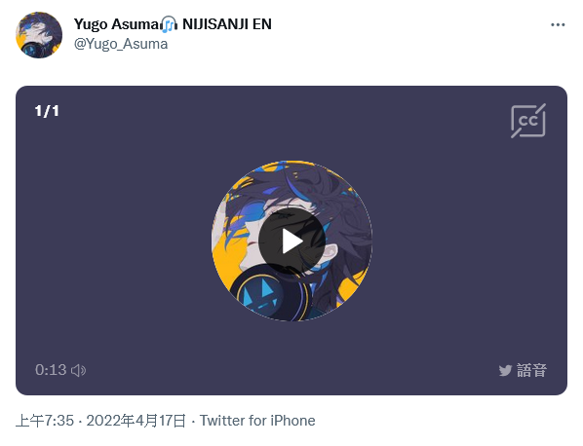Open the Yugo Asuma NIJISANJI EN display name
Viewport: 583px width, 446px height.
click(173, 24)
